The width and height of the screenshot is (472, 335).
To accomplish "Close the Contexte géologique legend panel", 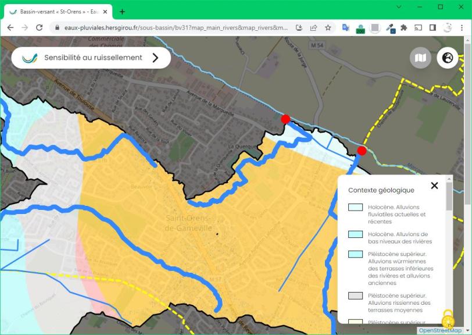I will 434,186.
